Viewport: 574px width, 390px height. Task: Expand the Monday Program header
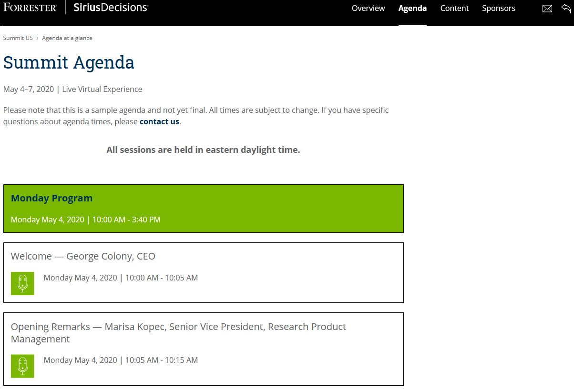pos(51,198)
